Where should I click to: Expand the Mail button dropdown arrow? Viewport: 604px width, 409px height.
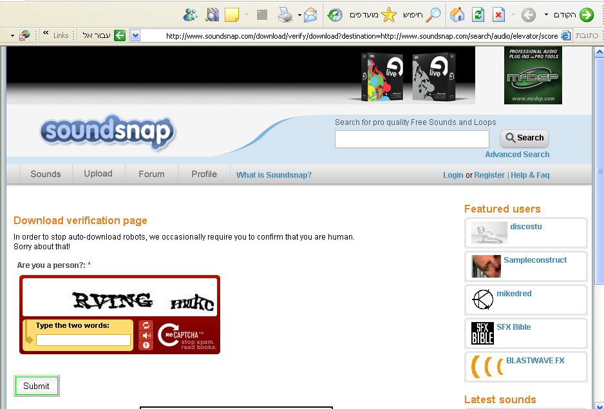299,15
